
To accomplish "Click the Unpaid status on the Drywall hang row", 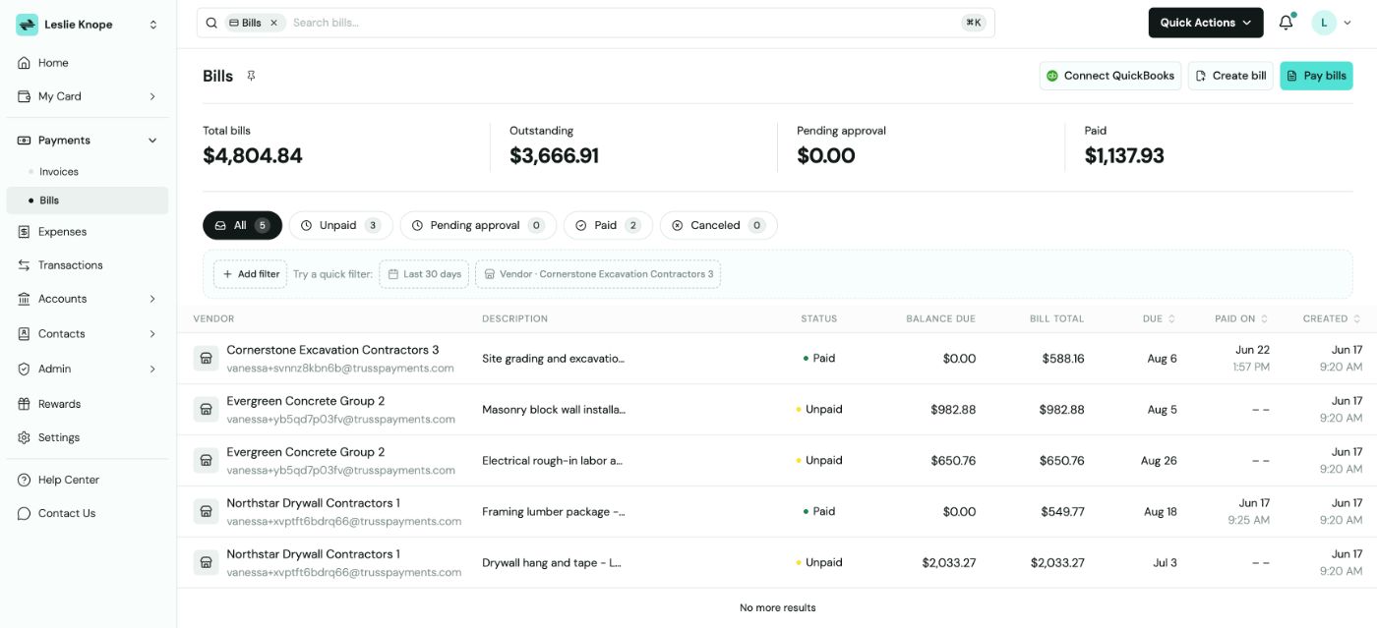I will point(819,563).
